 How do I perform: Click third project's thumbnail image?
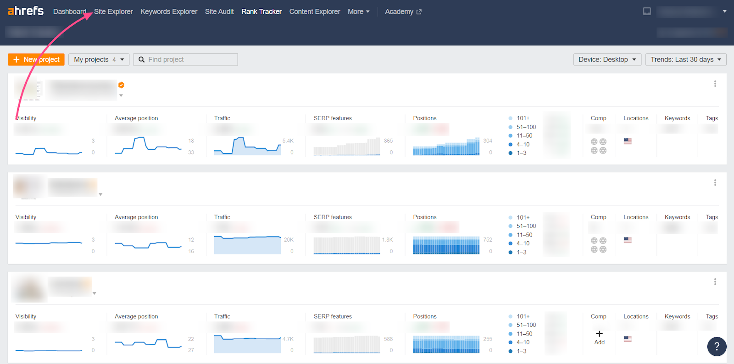(29, 288)
